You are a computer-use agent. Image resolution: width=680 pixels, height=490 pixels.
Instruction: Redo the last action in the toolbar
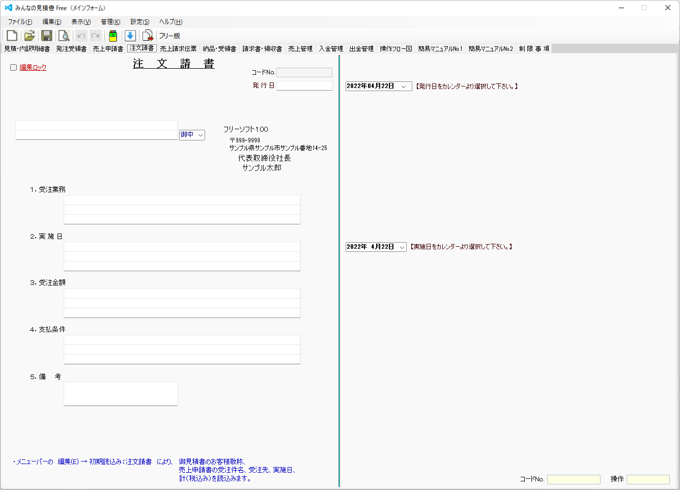click(x=95, y=35)
